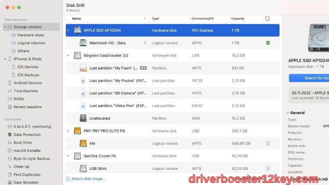Toggle protection shield for VM volume
This screenshot has width=329, height=185.
(x=268, y=143)
